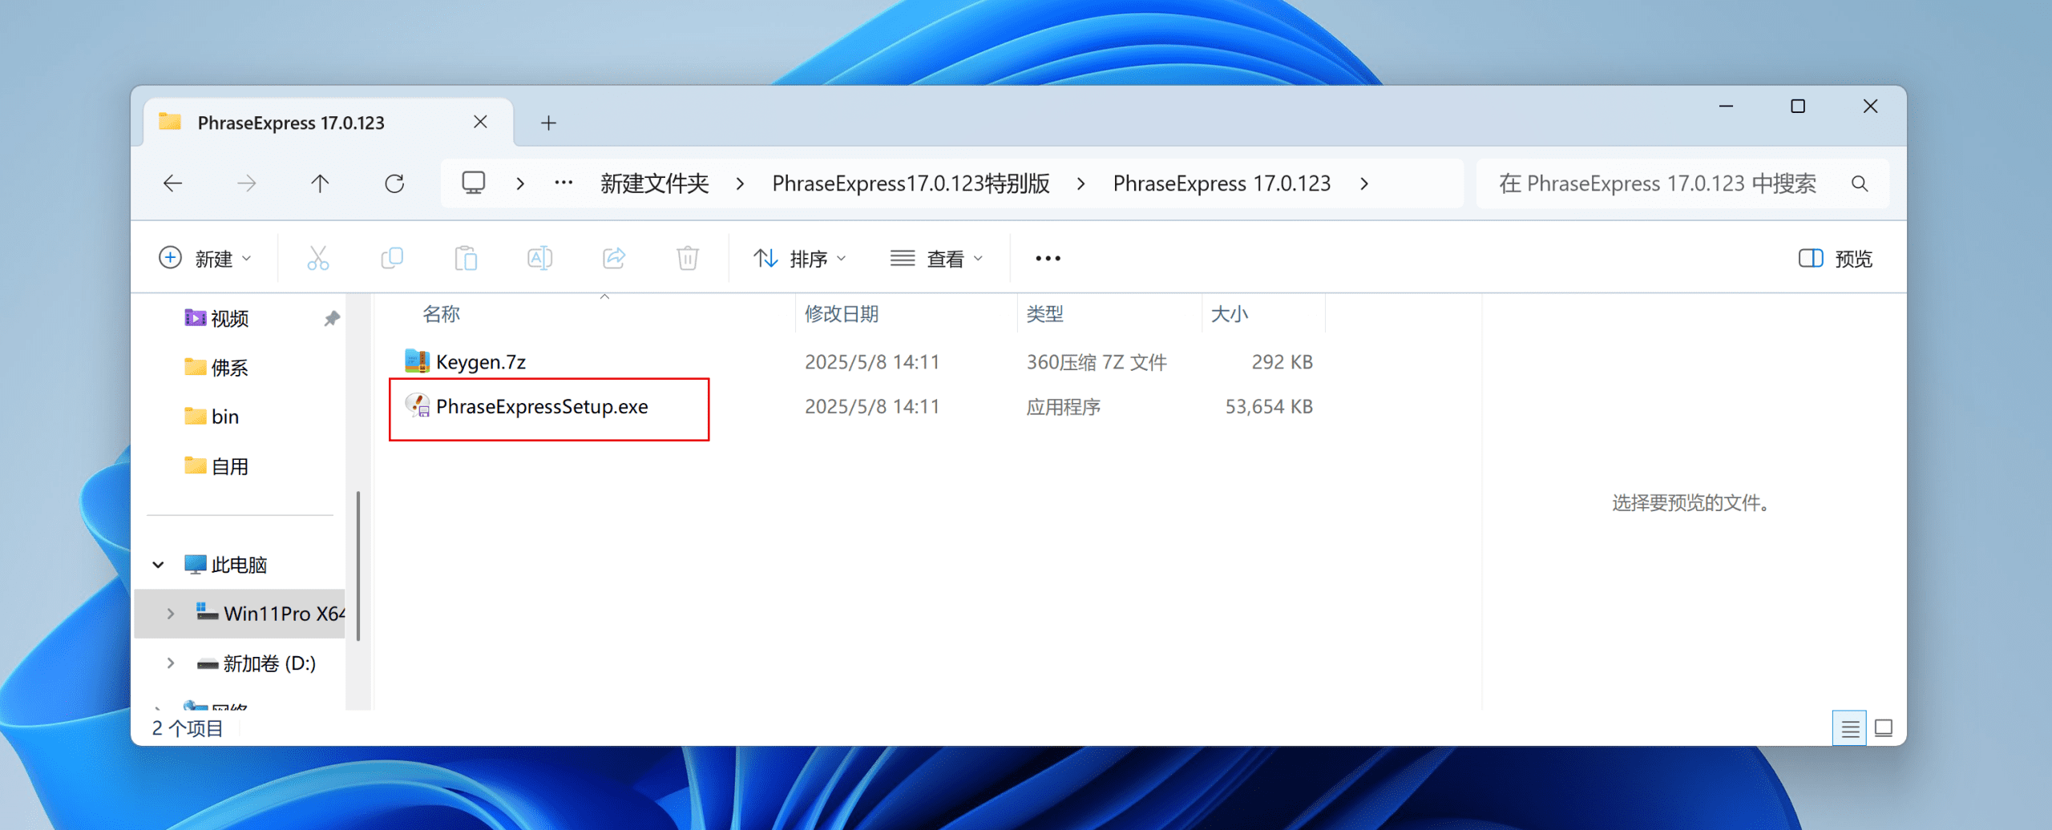
Task: Refresh the current folder view
Action: [x=394, y=183]
